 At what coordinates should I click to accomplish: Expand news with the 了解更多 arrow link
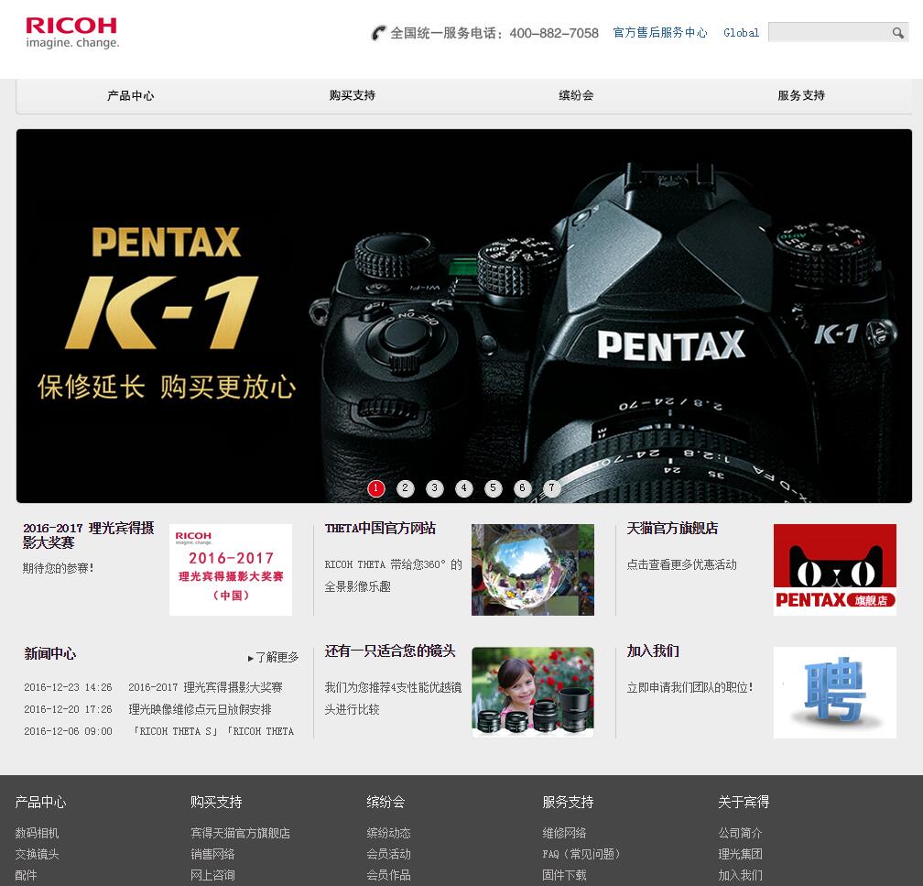point(273,658)
